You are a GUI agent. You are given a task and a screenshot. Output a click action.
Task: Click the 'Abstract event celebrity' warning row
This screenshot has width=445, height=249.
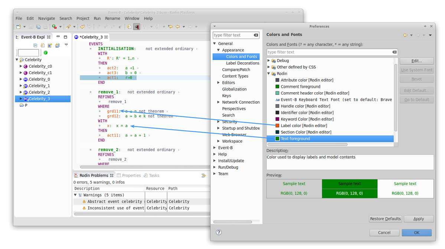tap(142, 202)
